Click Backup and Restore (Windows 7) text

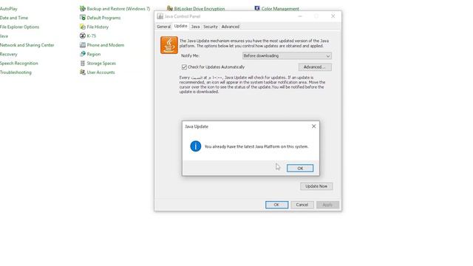point(118,9)
